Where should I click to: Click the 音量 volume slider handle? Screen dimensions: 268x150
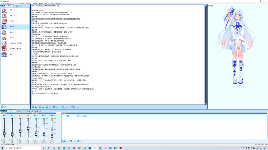click(4, 134)
